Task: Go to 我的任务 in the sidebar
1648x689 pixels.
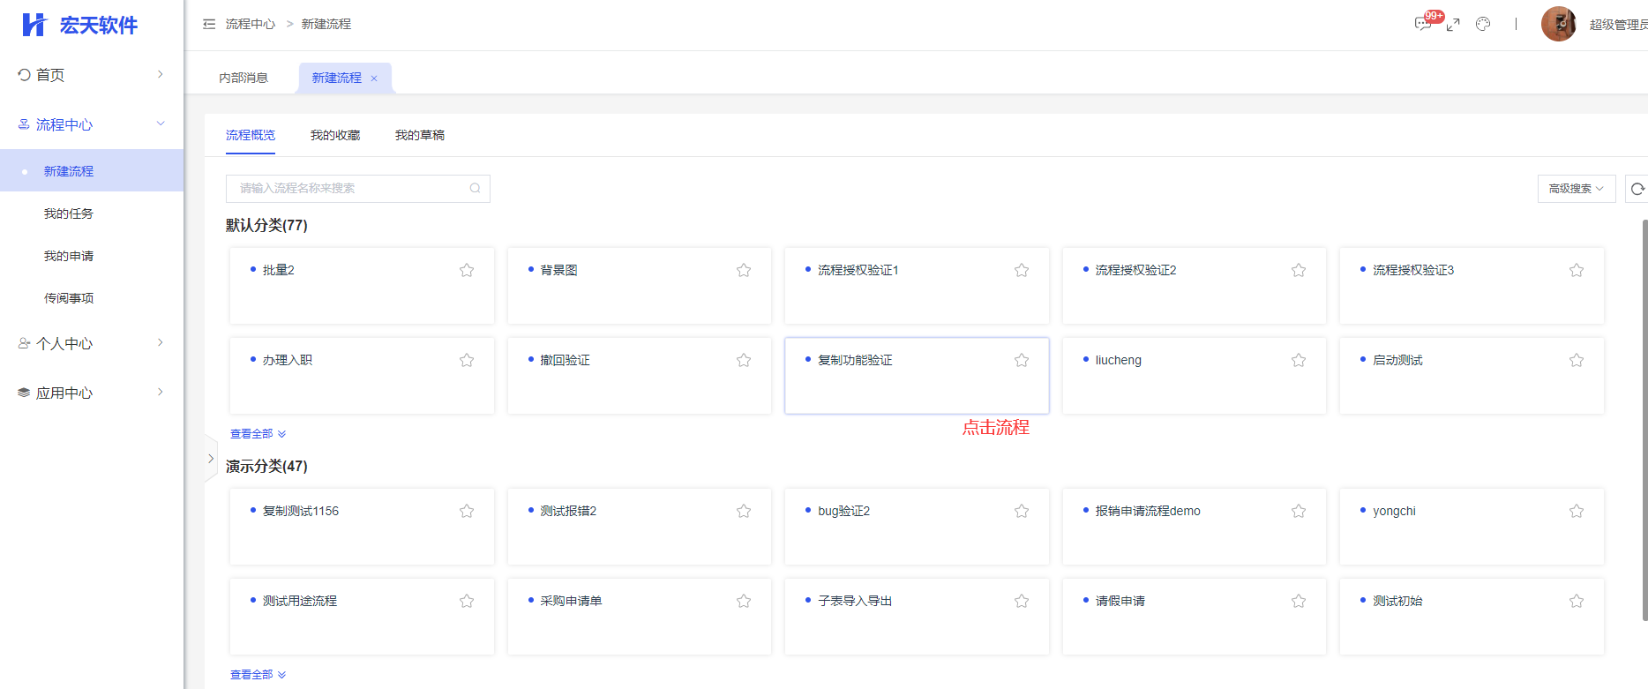Action: [x=92, y=213]
